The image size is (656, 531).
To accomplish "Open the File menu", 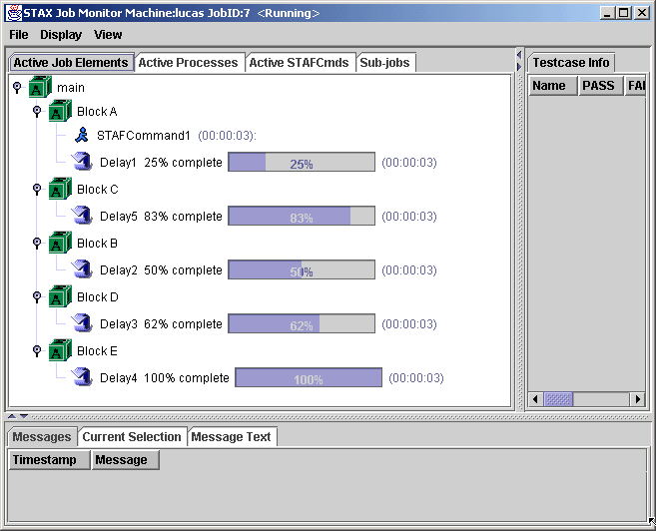I will pyautogui.click(x=19, y=35).
